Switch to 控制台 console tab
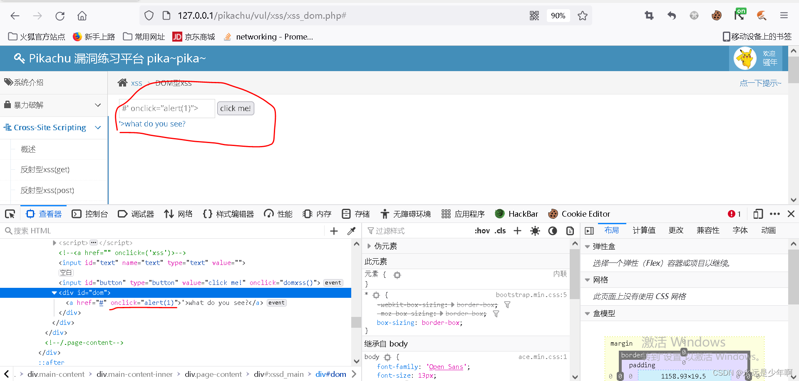799x381 pixels. 89,214
